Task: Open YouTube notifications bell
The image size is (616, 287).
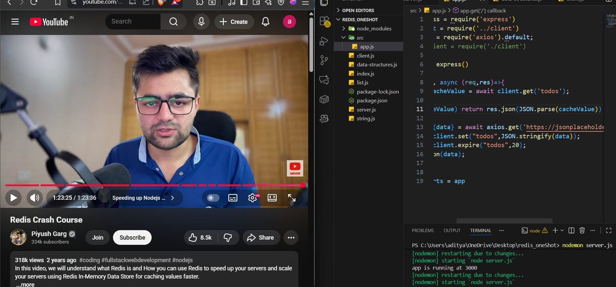Action: (265, 22)
